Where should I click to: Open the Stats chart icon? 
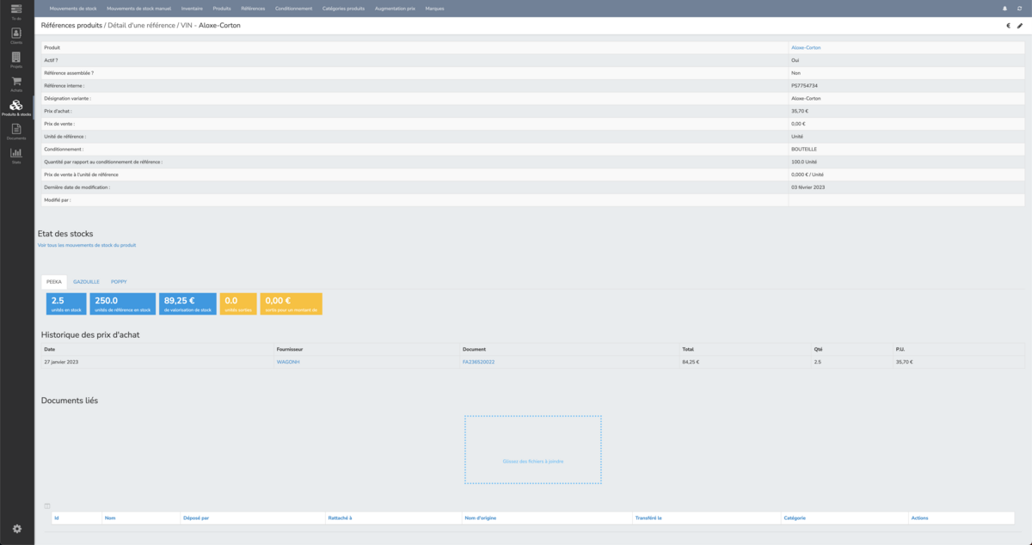click(16, 155)
